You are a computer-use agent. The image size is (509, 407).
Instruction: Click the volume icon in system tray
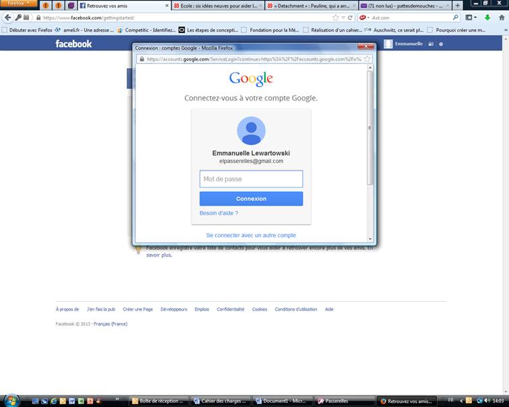pos(487,400)
